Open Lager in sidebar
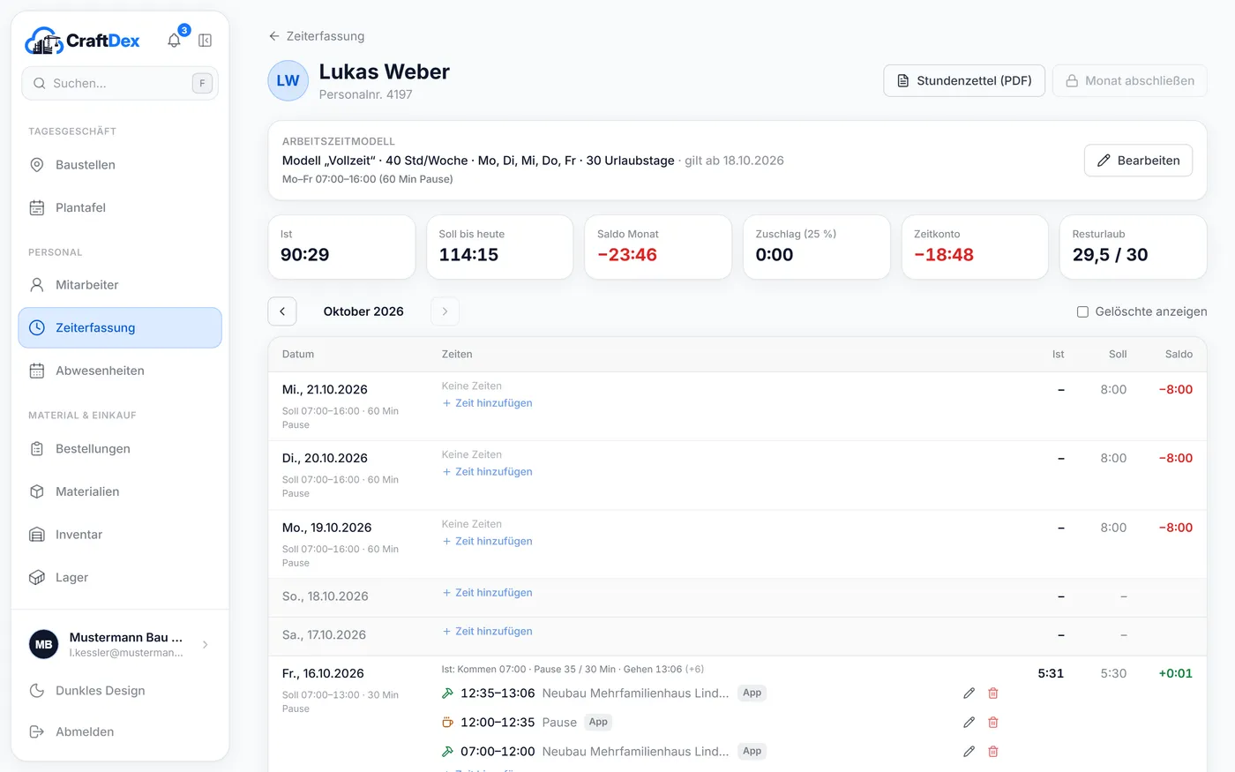Image resolution: width=1235 pixels, height=772 pixels. [120, 578]
